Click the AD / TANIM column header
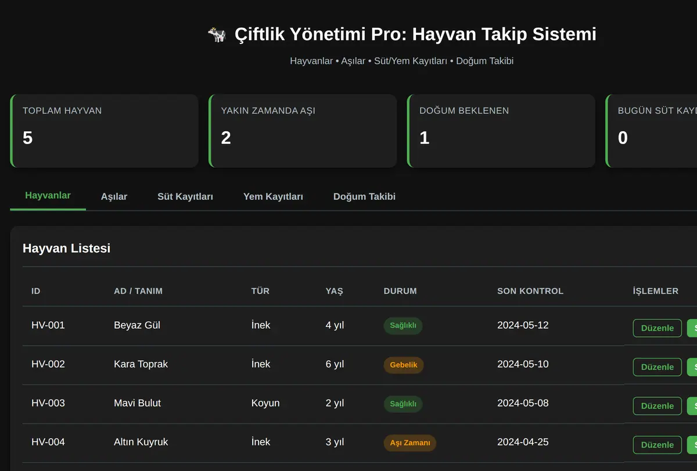The height and width of the screenshot is (471, 697). click(138, 291)
